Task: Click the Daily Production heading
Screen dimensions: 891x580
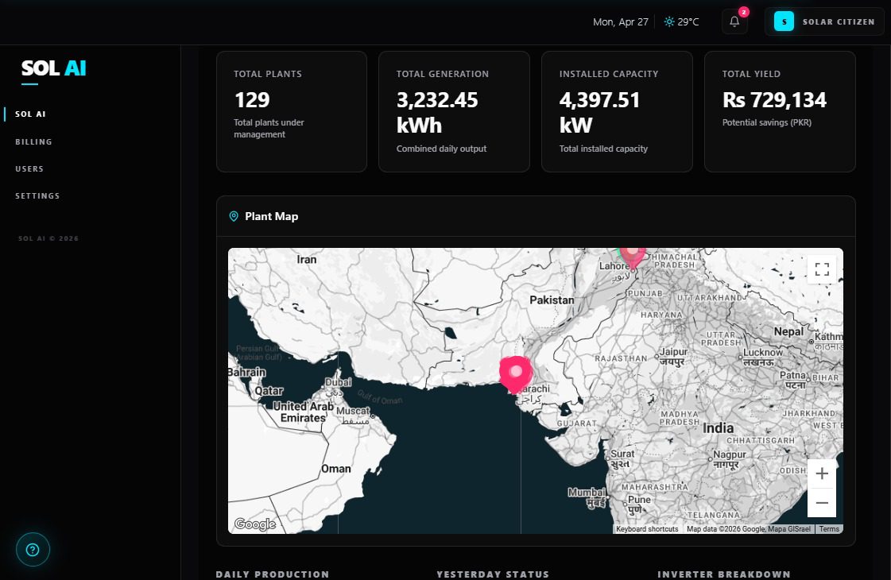Action: coord(273,574)
